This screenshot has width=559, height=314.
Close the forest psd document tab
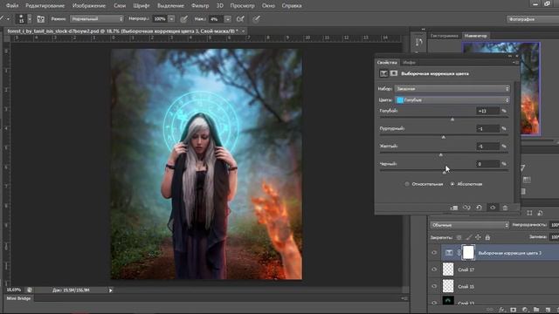point(243,31)
